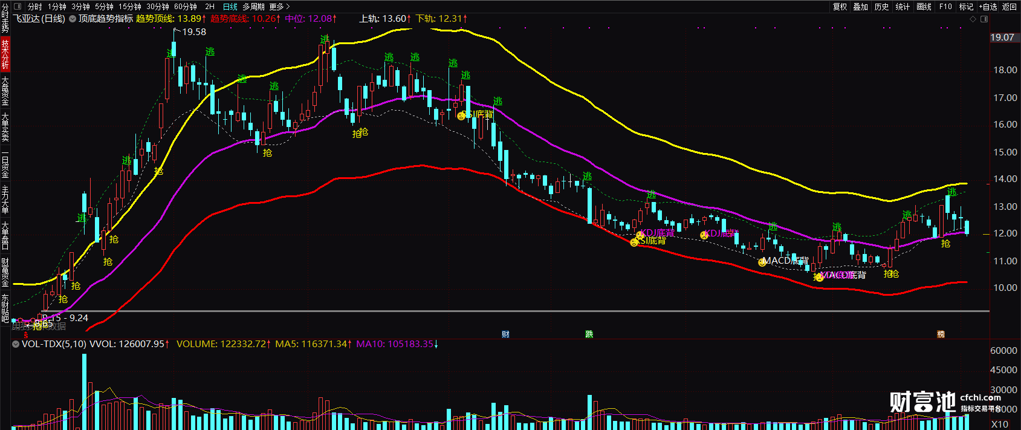This screenshot has width=1021, height=430.
Task: Select the 日线 daily period
Action: [230, 7]
